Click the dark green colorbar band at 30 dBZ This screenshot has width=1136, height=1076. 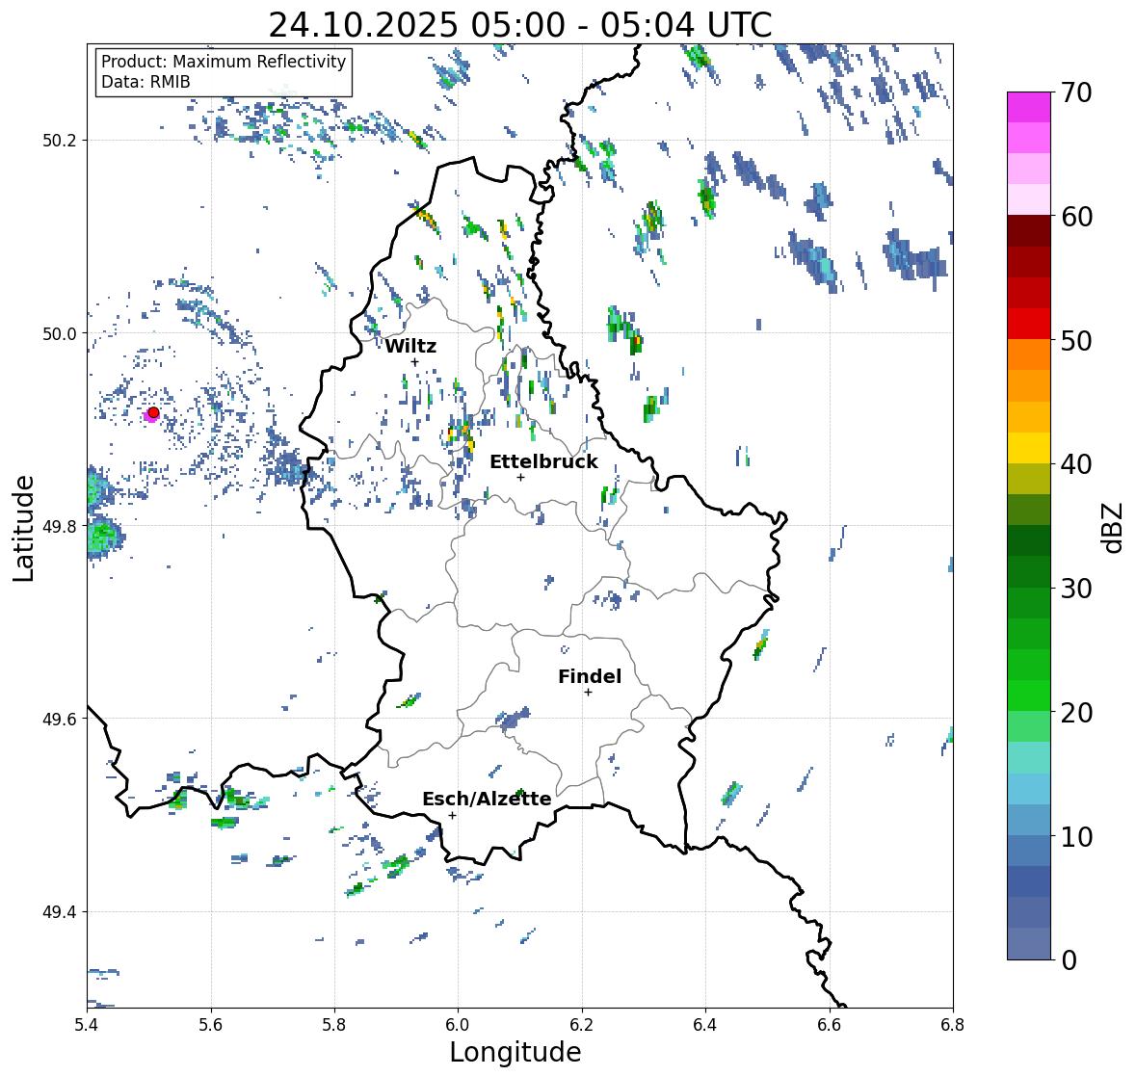coord(1029,571)
